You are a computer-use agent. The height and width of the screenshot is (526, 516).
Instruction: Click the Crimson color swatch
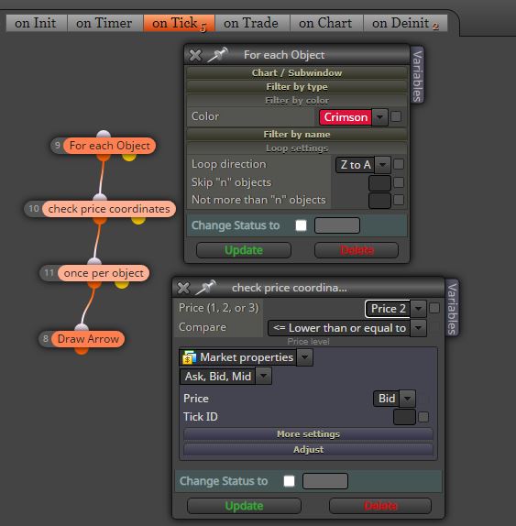coord(346,117)
